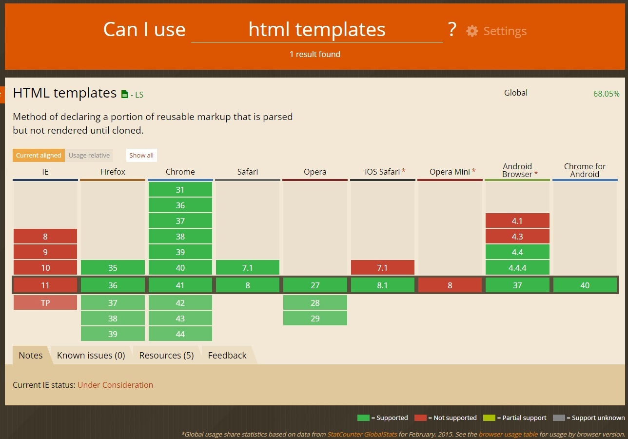This screenshot has width=628, height=439.
Task: Click the html templates search field
Action: [317, 30]
